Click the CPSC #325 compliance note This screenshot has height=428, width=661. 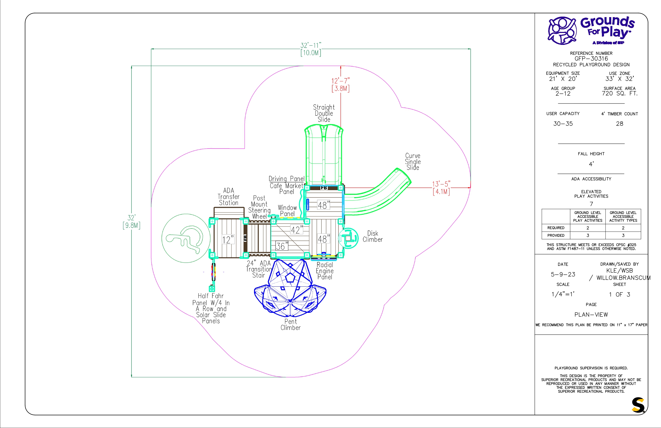[591, 247]
